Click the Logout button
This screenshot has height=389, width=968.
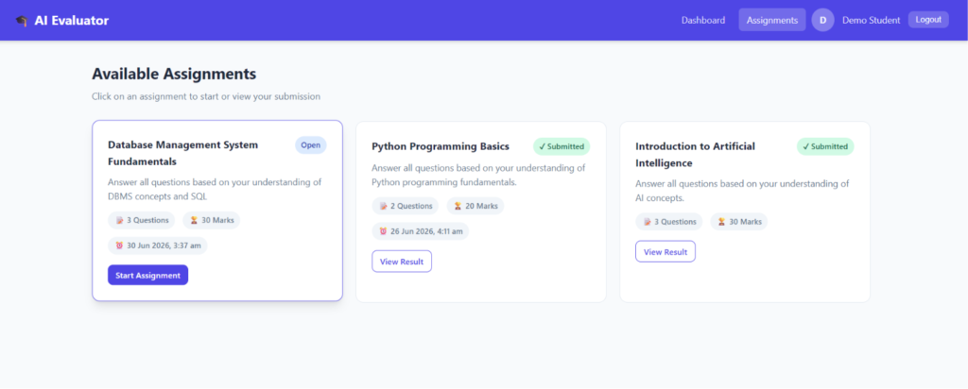coord(928,20)
